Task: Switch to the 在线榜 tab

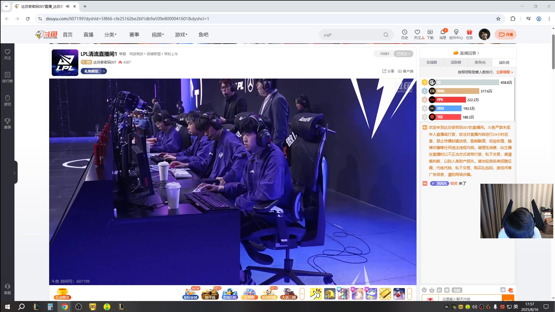Action: point(432,62)
